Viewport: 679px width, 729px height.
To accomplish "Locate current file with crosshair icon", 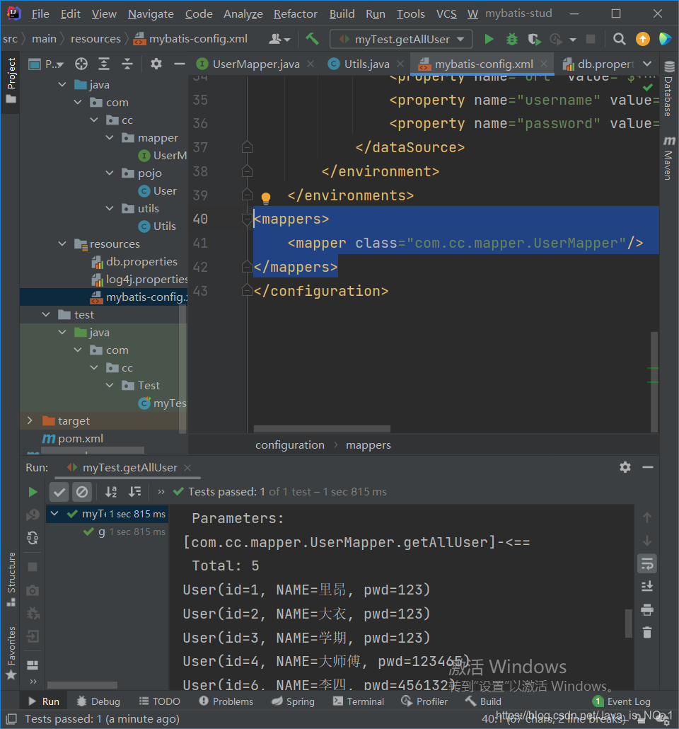I will (81, 64).
